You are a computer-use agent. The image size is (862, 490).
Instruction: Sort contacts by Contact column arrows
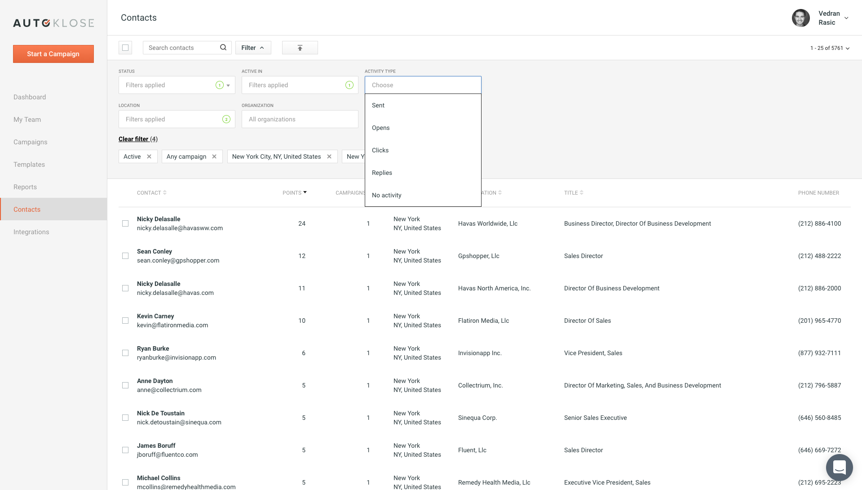click(x=165, y=193)
